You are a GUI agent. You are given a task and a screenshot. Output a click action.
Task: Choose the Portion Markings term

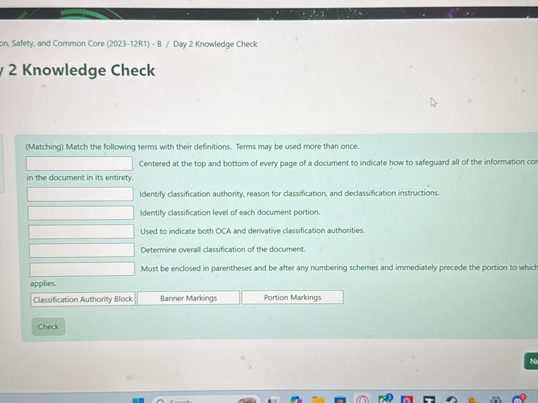292,297
